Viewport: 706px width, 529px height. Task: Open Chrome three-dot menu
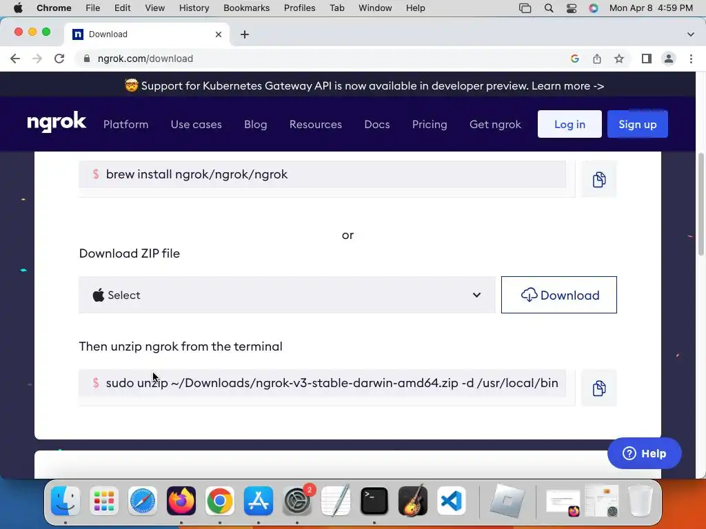691,59
